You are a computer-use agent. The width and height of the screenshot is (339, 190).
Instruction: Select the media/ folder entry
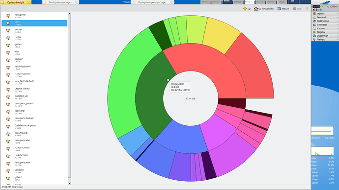[34, 30]
